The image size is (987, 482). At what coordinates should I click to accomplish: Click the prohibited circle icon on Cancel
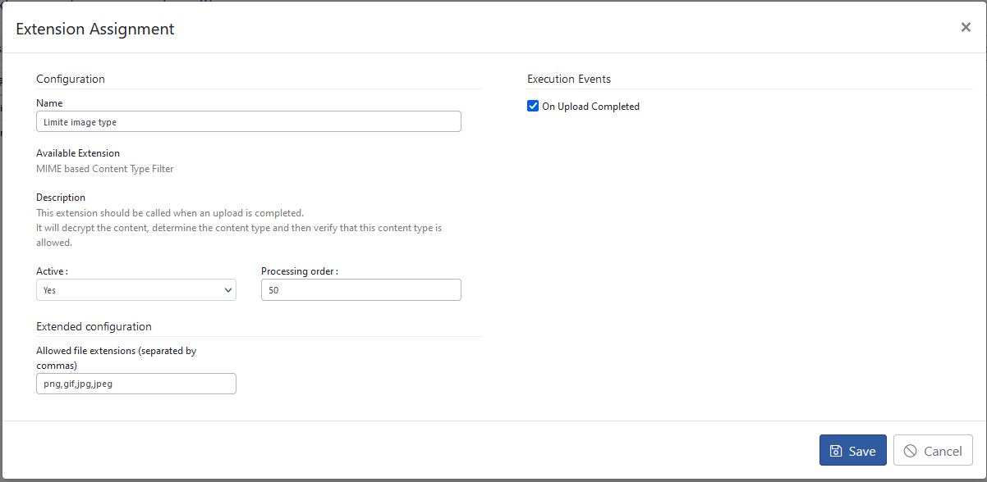coord(910,451)
